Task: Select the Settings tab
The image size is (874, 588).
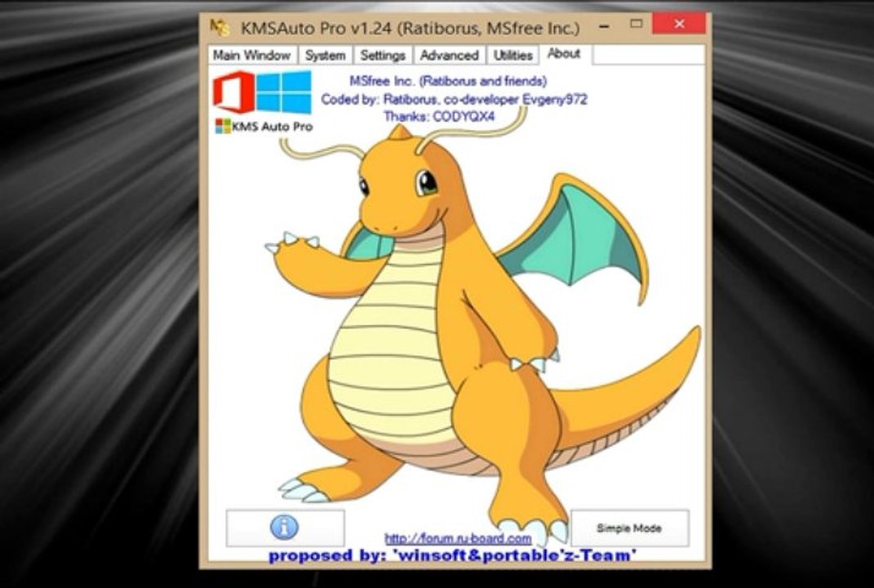Action: (383, 56)
